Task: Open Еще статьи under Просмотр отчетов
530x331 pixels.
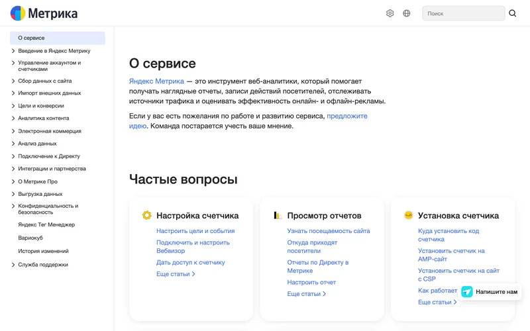Action: 307,294
